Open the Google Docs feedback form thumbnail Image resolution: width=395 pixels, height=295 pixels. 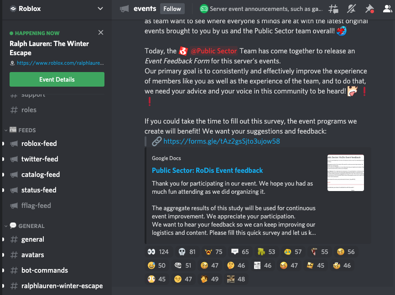pos(345,173)
